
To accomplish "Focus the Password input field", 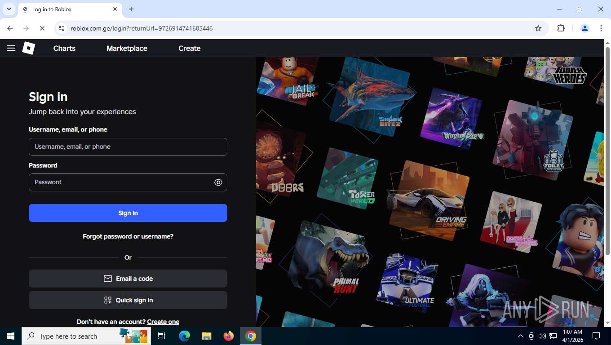I will point(128,182).
